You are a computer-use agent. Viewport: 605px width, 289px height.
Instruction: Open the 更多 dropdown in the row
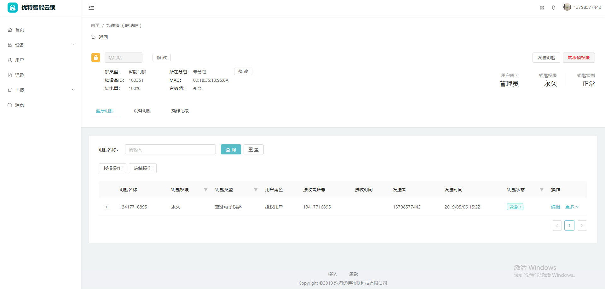point(572,207)
